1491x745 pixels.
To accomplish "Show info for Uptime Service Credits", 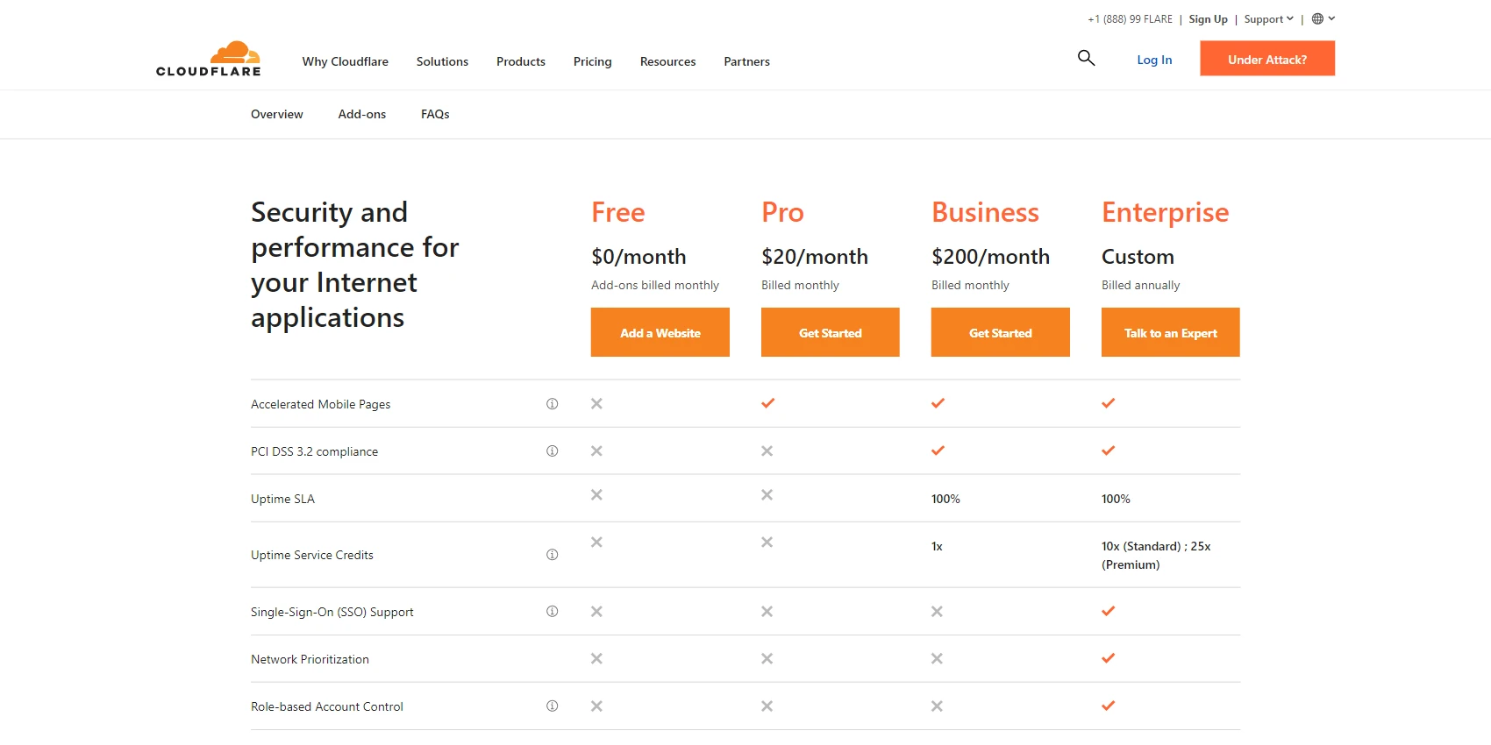I will coord(553,555).
